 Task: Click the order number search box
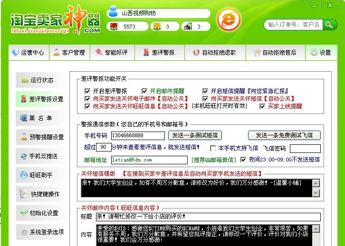(x=293, y=25)
